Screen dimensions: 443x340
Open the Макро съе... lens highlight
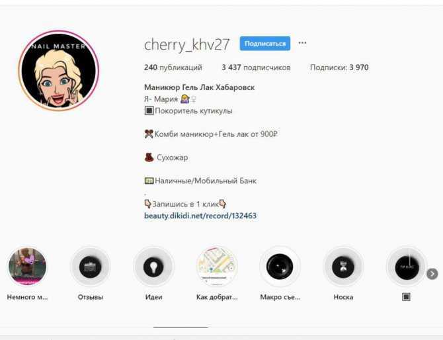pyautogui.click(x=280, y=267)
